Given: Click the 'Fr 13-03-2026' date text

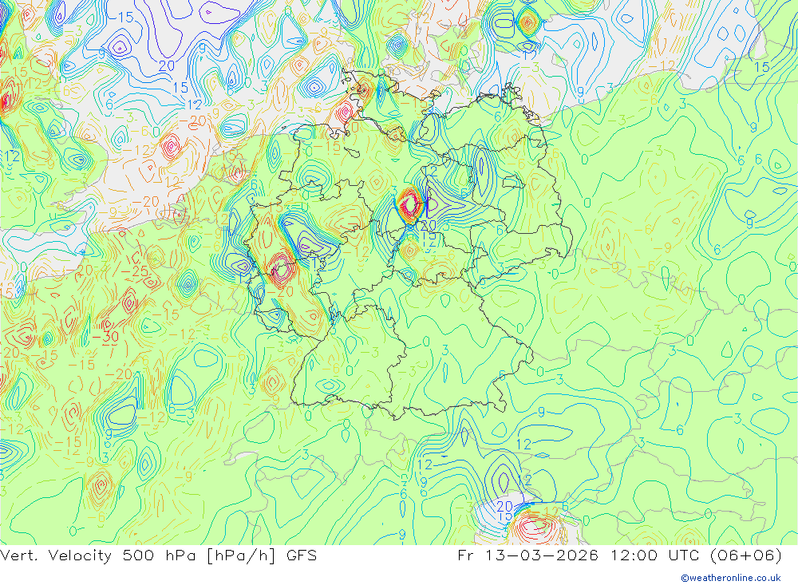Looking at the screenshot, I should (527, 555).
